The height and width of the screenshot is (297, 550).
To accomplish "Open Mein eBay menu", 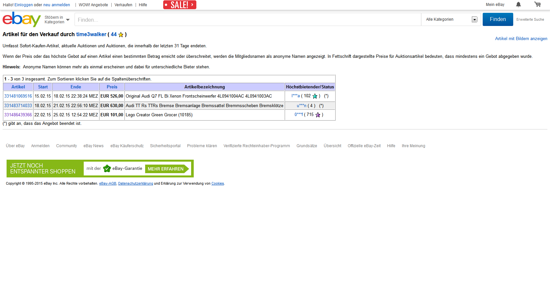I will 495,5.
